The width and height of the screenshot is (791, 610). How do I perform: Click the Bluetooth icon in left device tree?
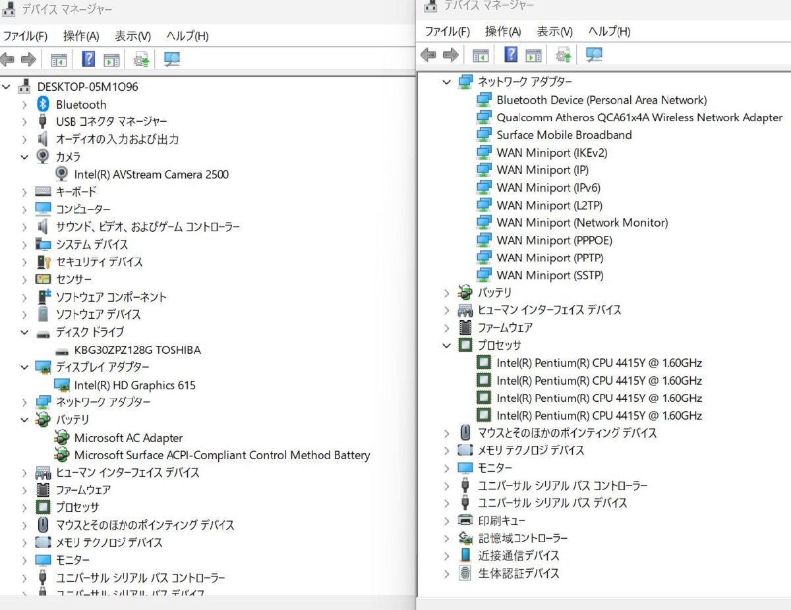click(43, 104)
